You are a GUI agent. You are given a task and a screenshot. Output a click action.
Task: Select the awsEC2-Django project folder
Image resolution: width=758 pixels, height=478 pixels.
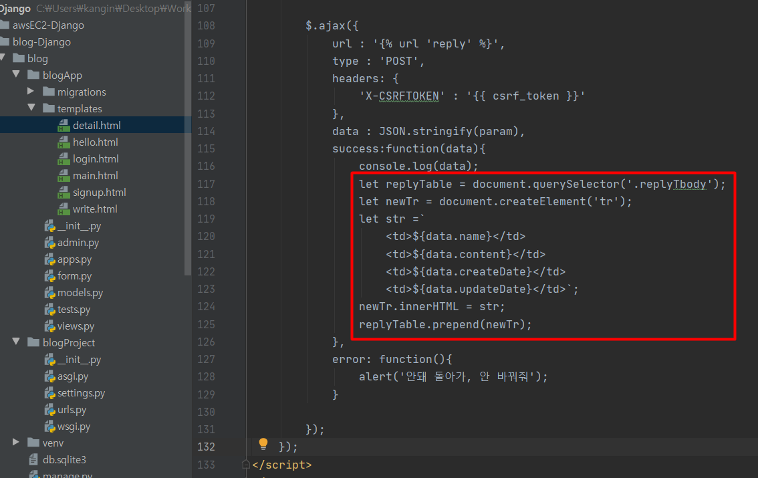tap(48, 25)
